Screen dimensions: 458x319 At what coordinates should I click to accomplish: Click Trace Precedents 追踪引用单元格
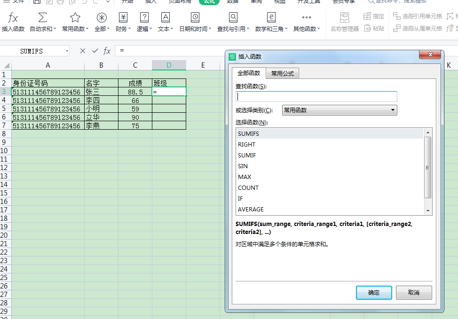click(x=418, y=16)
